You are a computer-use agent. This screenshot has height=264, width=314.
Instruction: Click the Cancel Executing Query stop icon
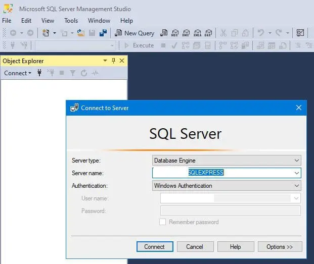[x=163, y=45]
